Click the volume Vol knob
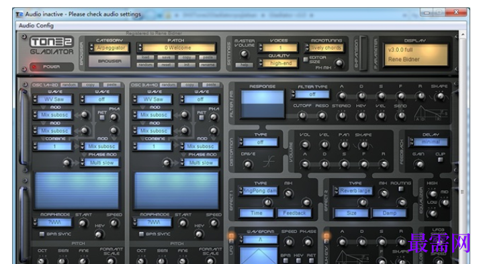 [305, 144]
